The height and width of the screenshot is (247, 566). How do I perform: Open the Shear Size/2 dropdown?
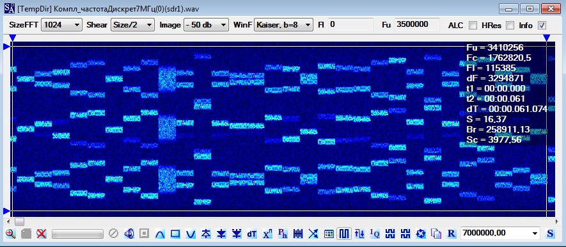coord(132,25)
